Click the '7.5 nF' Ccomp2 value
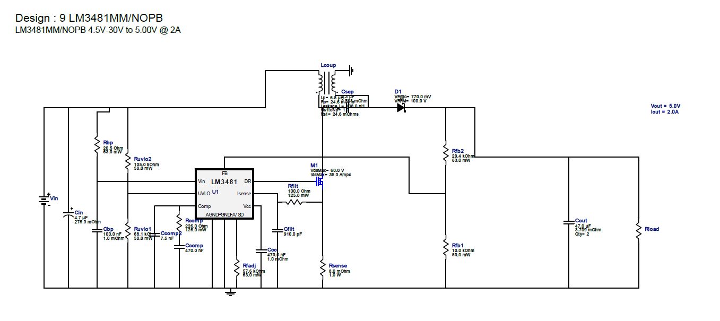 coord(167,239)
